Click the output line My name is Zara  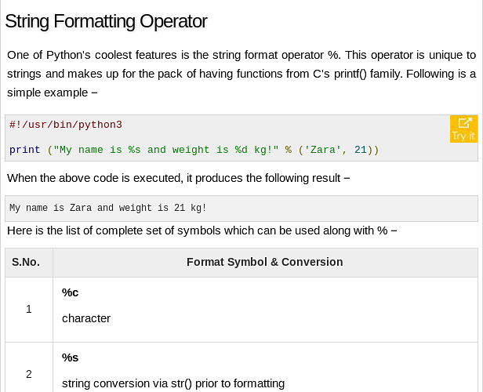coord(108,208)
